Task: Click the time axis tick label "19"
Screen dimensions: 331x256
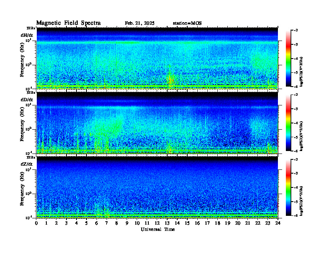Action: coord(227,223)
